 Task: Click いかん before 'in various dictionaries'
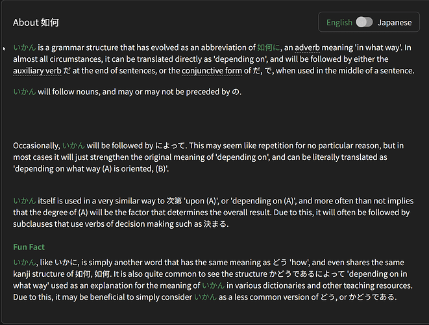click(x=213, y=285)
